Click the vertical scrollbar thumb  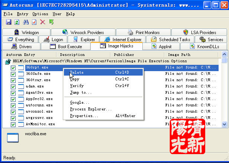pos(224,60)
